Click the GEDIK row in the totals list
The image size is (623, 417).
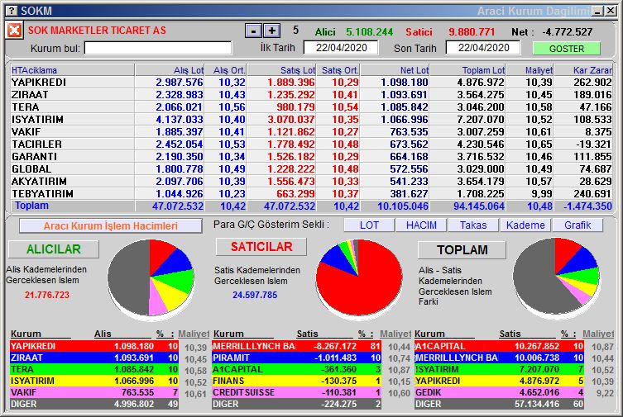coord(499,392)
